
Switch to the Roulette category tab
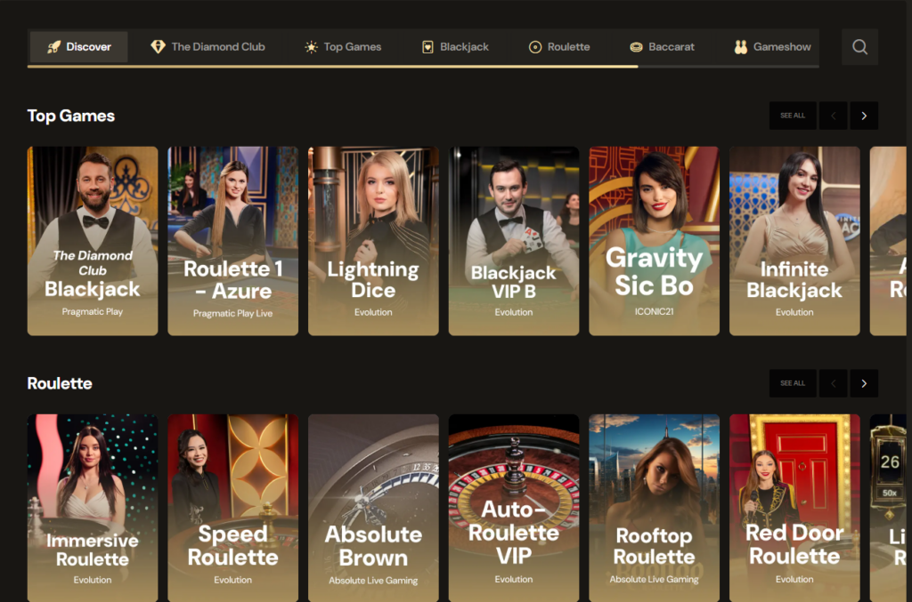559,46
